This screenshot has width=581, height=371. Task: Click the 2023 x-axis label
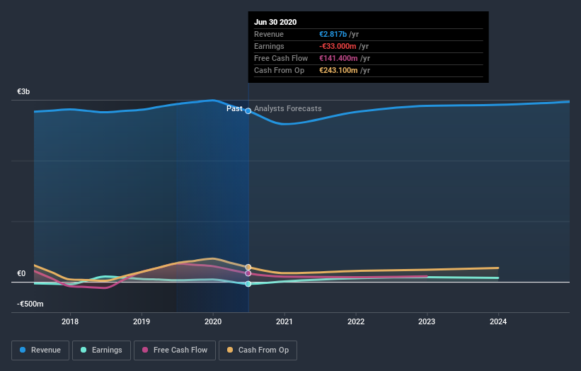(x=427, y=321)
